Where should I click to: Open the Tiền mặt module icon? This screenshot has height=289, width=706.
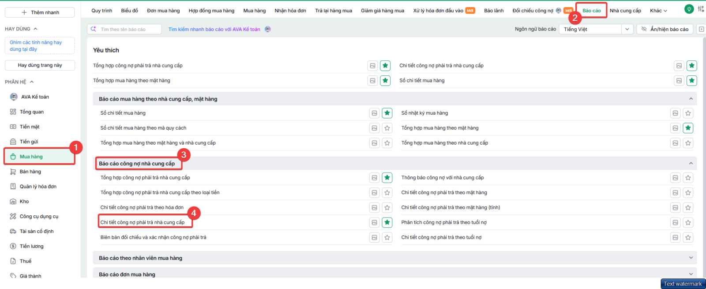(13, 127)
